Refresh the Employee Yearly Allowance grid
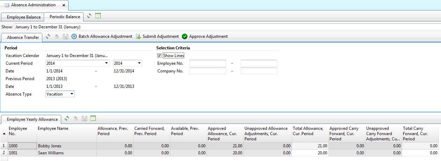The width and height of the screenshot is (441, 161). click(x=67, y=119)
